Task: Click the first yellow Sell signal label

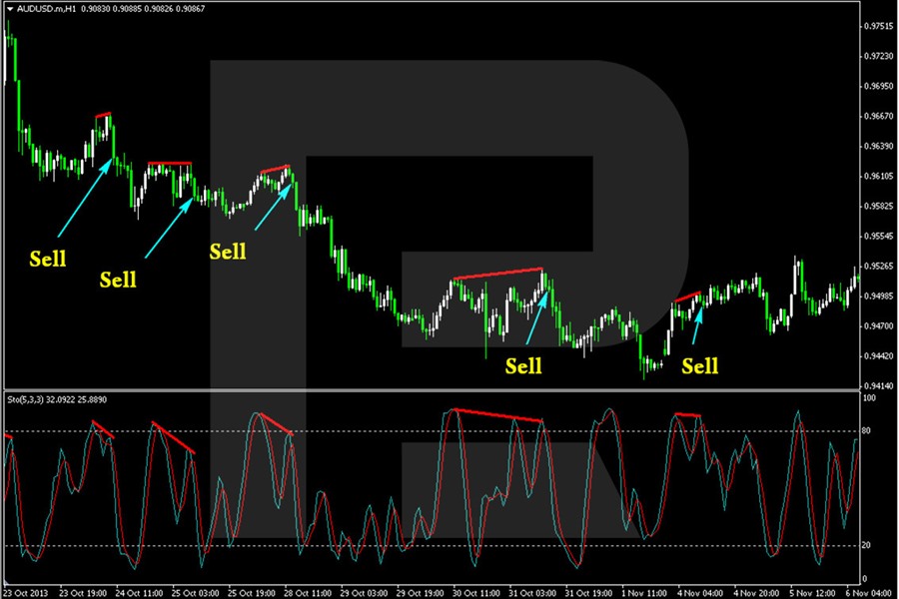Action: coord(47,259)
